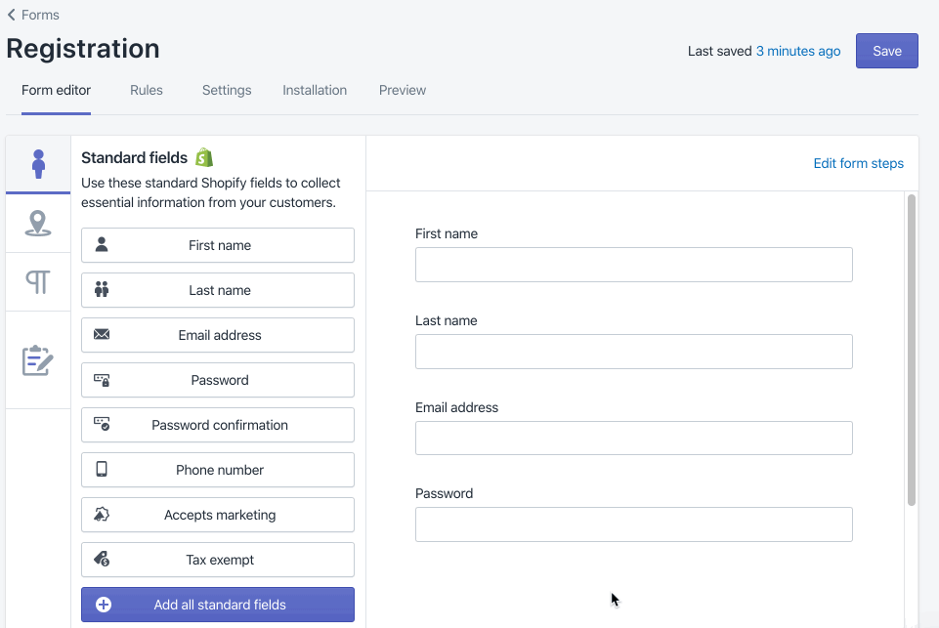Click the Edit form steps link

(858, 163)
